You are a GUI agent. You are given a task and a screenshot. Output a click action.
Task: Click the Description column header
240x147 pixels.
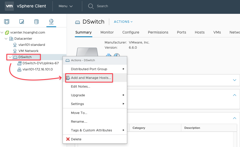(209, 128)
